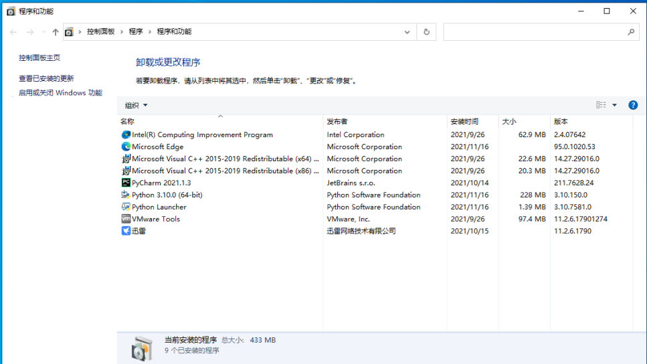
Task: Click the PyCharm 2021.1.3 icon
Action: [x=126, y=183]
